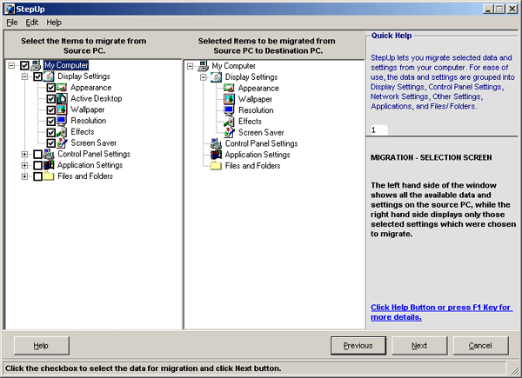Image resolution: width=522 pixels, height=378 pixels.
Task: Expand Files and Folders node
Action: click(24, 176)
